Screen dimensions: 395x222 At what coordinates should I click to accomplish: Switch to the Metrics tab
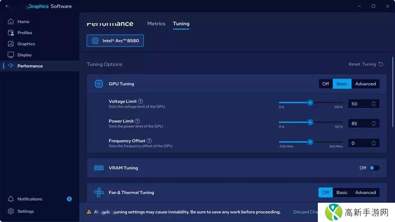point(156,24)
